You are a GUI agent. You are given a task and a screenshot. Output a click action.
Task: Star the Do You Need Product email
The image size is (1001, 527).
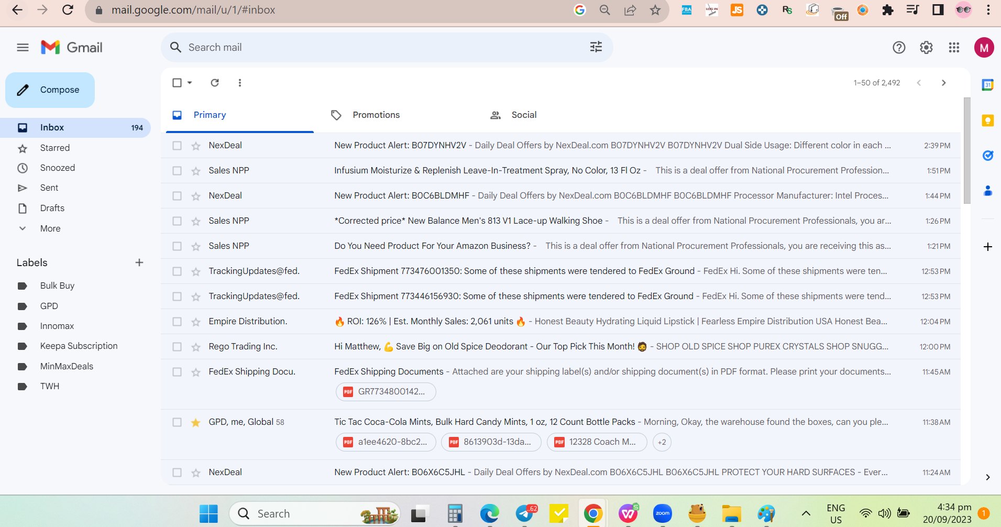[196, 246]
